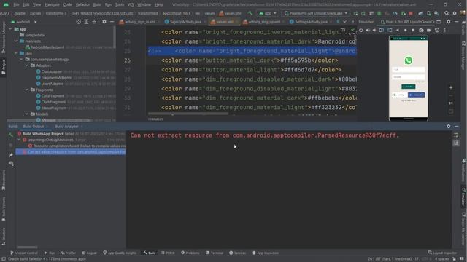Collapse the Models package
This screenshot has width=467, height=262.
pos(27,114)
